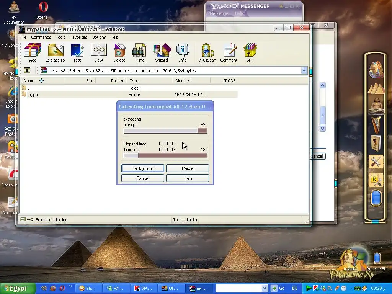Click the Comment toolbar icon
392x294 pixels.
tap(229, 52)
